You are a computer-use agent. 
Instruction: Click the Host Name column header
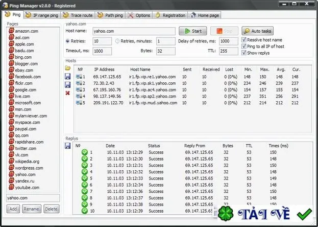point(140,70)
